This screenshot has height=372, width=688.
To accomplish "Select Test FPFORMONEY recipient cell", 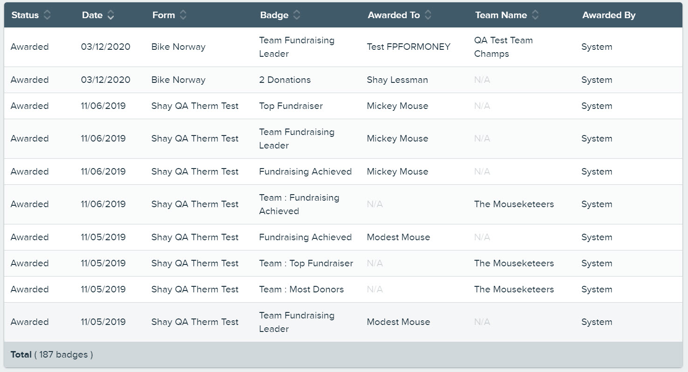I will coord(409,47).
